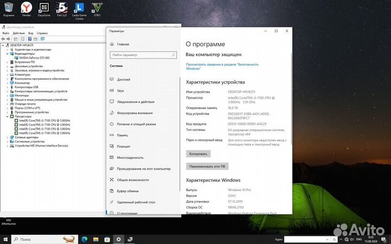Viewport: 391px width, 244px height.
Task: Open the notification center icon
Action: click(384, 239)
